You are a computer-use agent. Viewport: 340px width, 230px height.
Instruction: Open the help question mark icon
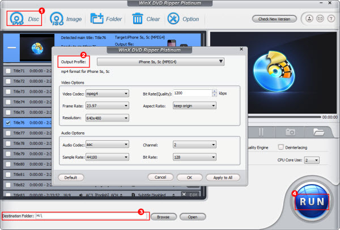tap(331, 19)
